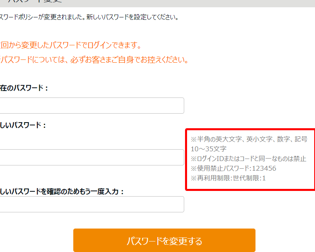Image resolution: width=315 pixels, height=252 pixels.
Task: Click the 現在のパスワード field label
Action: coord(24,88)
